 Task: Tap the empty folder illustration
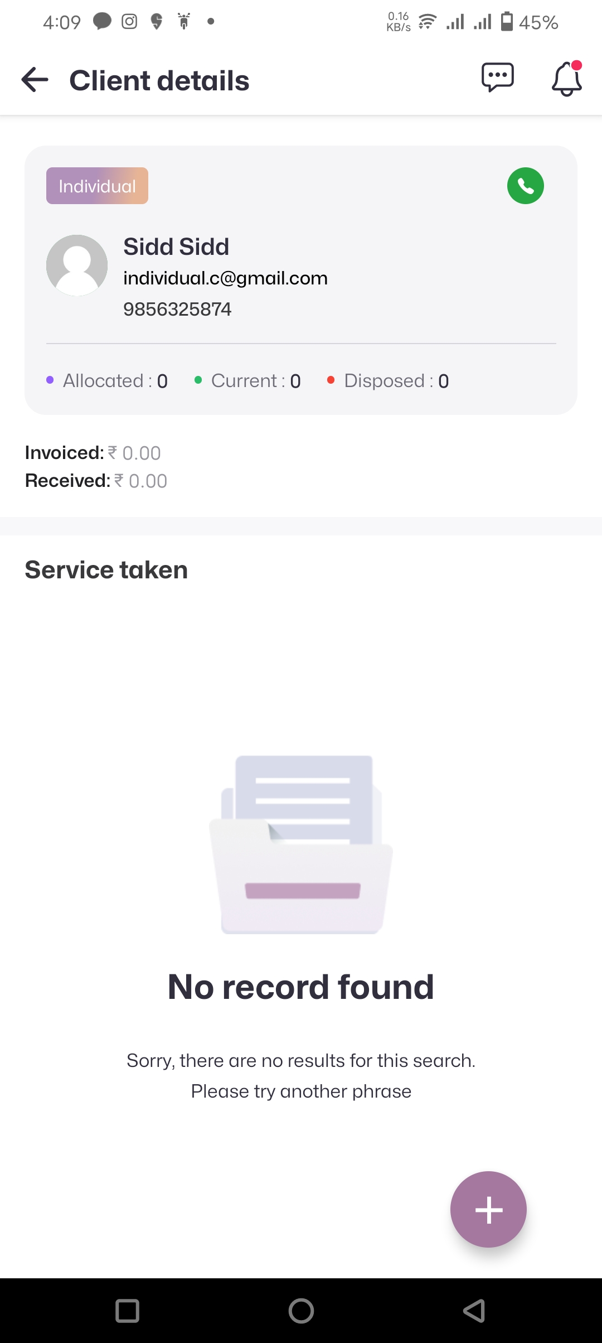[x=301, y=844]
